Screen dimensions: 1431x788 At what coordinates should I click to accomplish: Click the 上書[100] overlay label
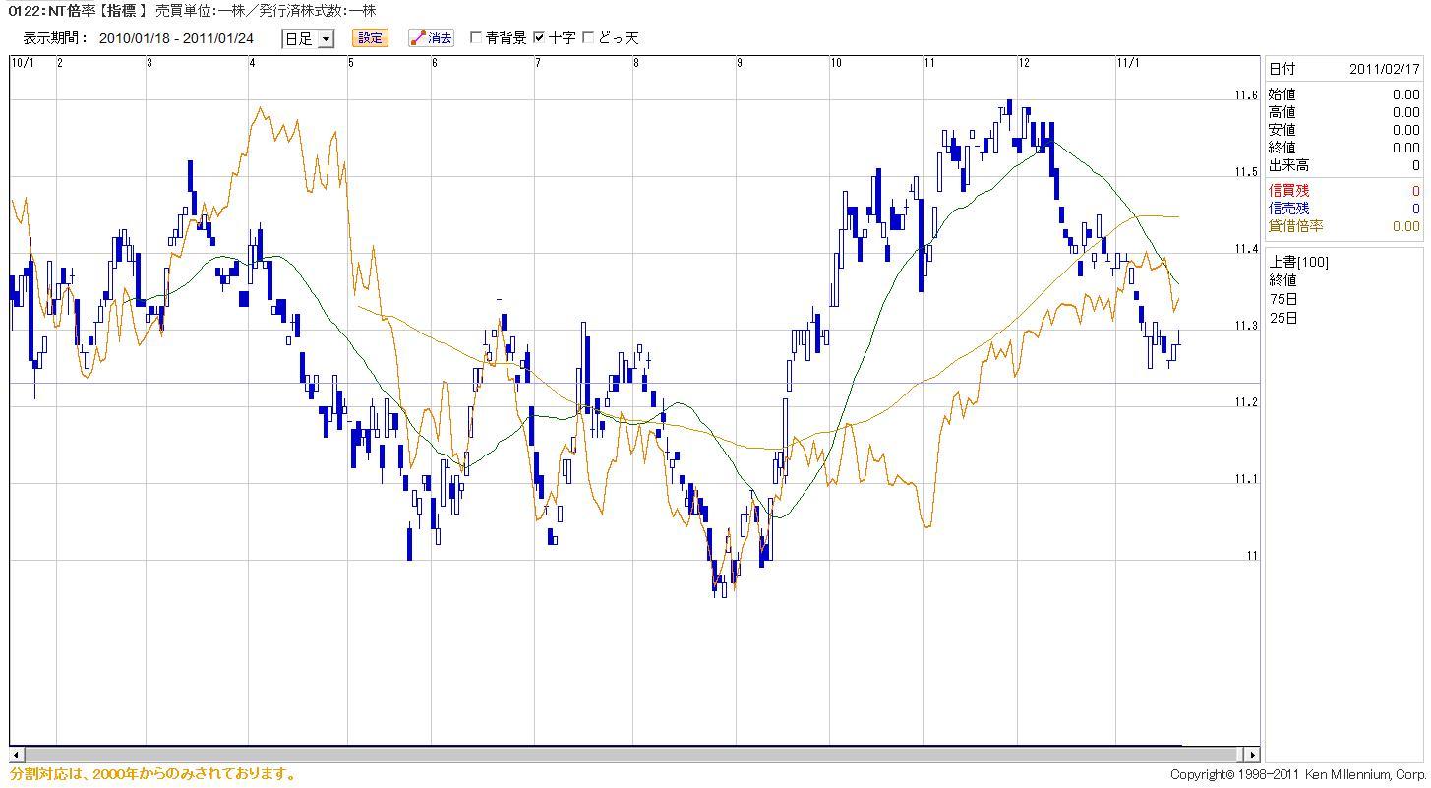coord(1298,262)
